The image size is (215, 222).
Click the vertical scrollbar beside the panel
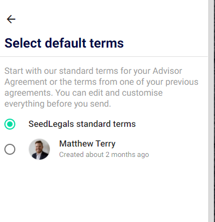[211, 111]
